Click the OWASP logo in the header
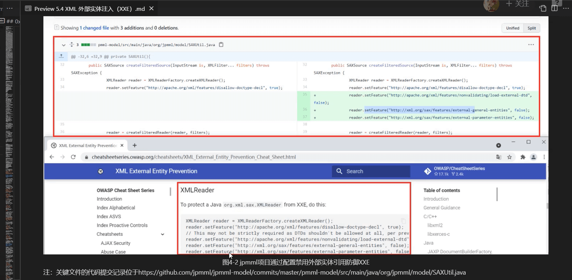This screenshot has width=572, height=280. pyautogui.click(x=101, y=171)
